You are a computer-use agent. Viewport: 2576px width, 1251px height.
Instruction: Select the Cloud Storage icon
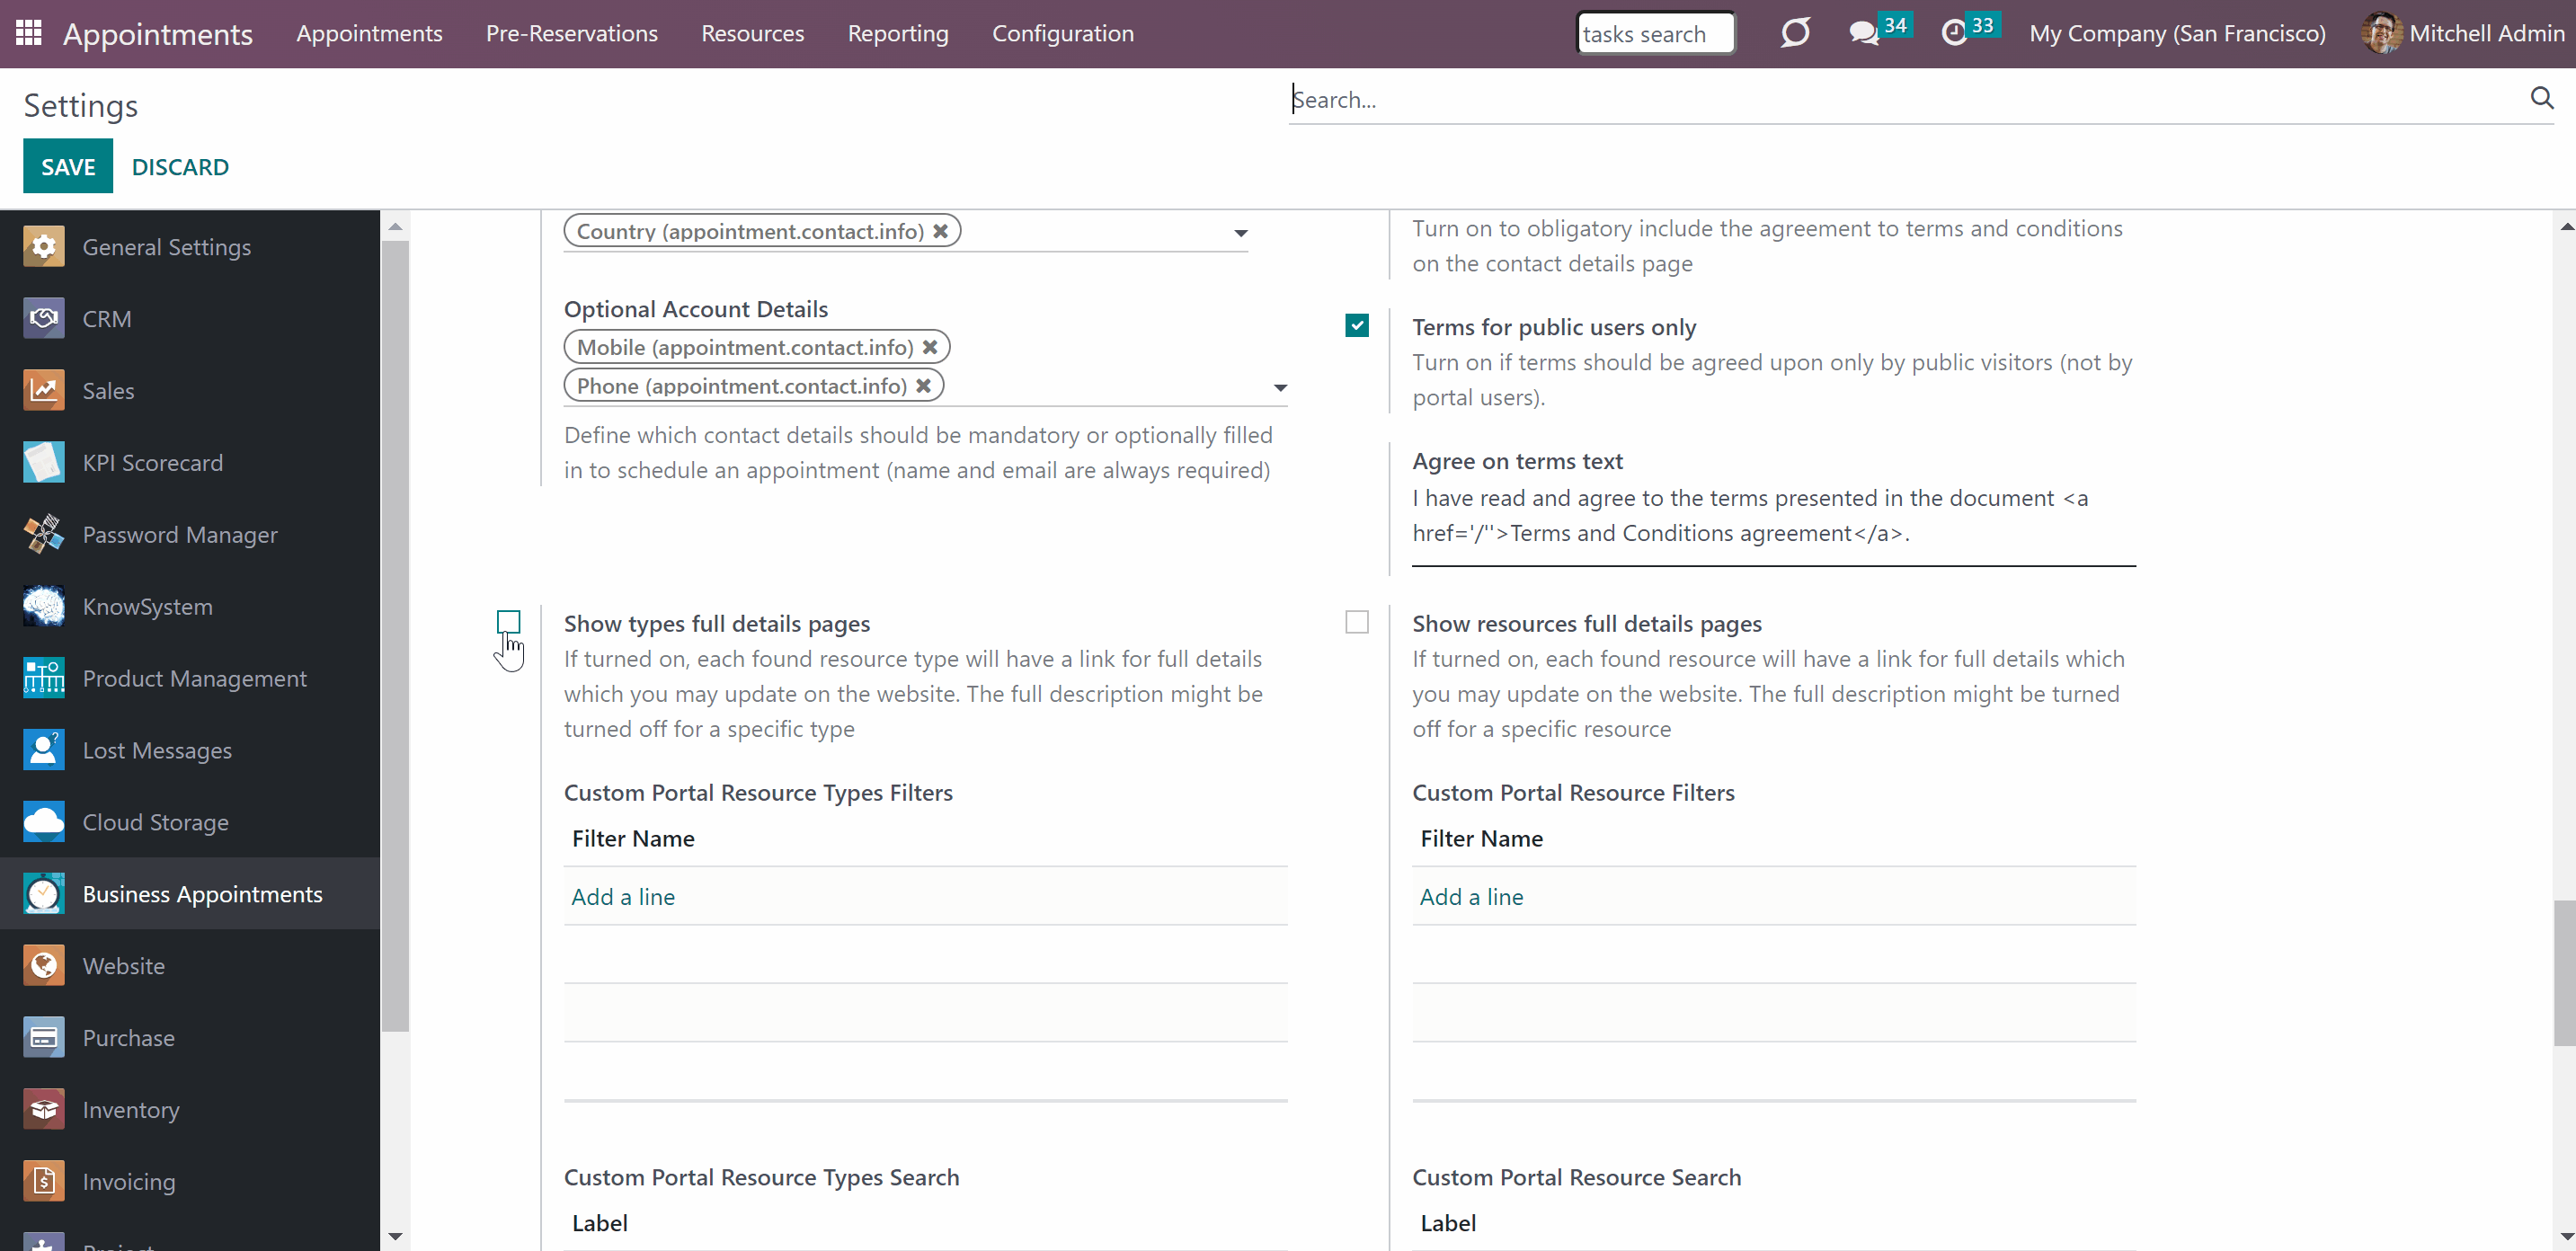click(x=44, y=823)
